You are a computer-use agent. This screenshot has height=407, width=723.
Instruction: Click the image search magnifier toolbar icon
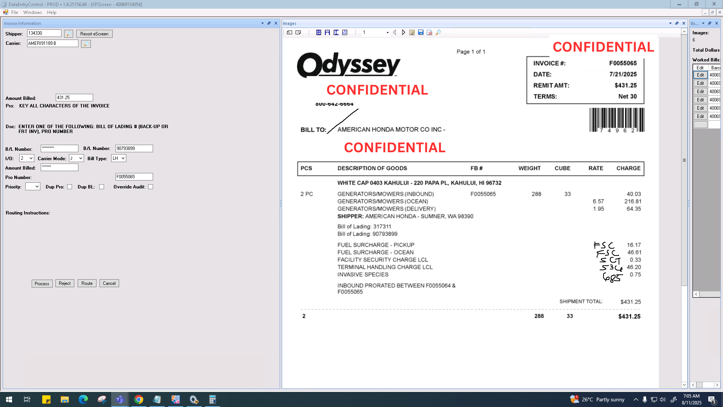(438, 32)
